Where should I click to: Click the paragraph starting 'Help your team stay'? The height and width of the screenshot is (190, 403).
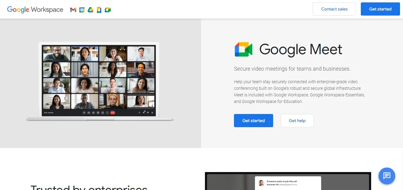pyautogui.click(x=299, y=92)
